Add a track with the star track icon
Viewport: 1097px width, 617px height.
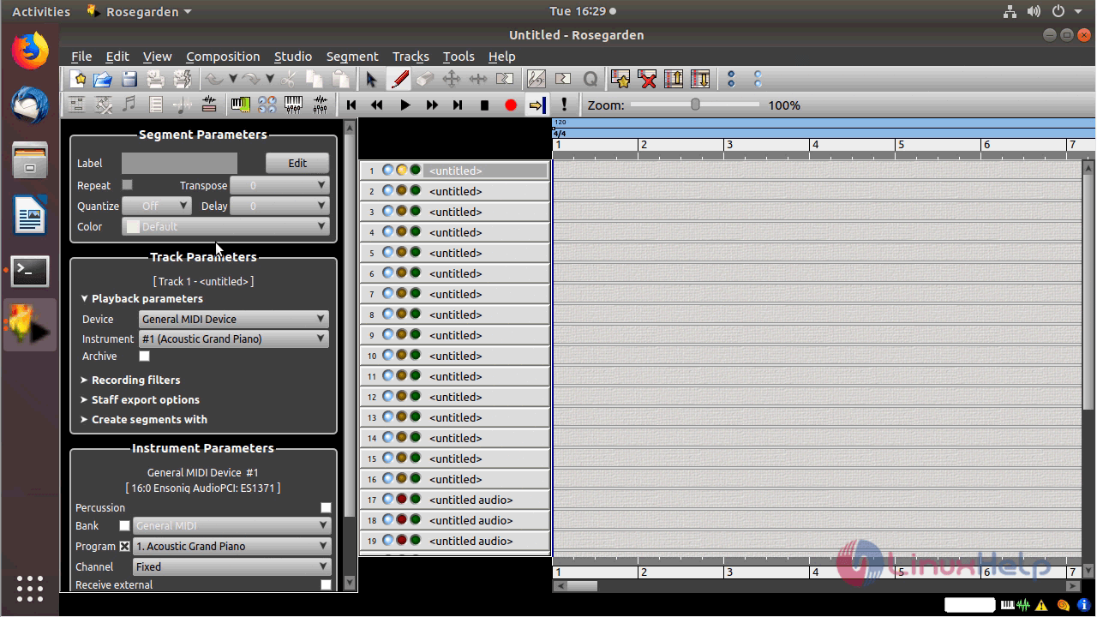620,80
